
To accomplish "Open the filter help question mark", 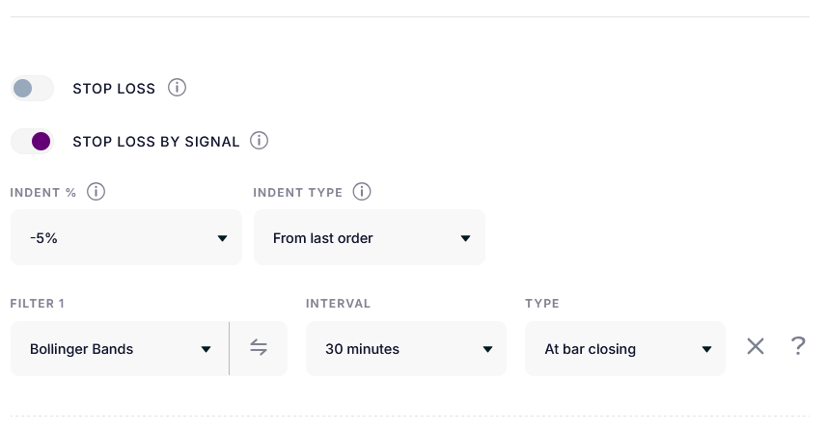I will tap(798, 346).
